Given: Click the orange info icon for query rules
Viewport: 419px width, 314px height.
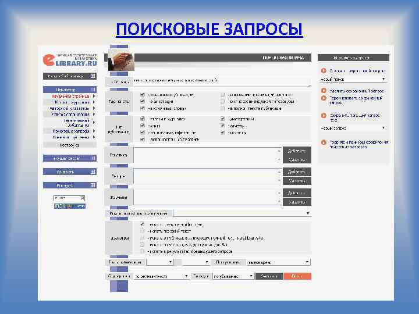Looking at the screenshot, I should 324,142.
